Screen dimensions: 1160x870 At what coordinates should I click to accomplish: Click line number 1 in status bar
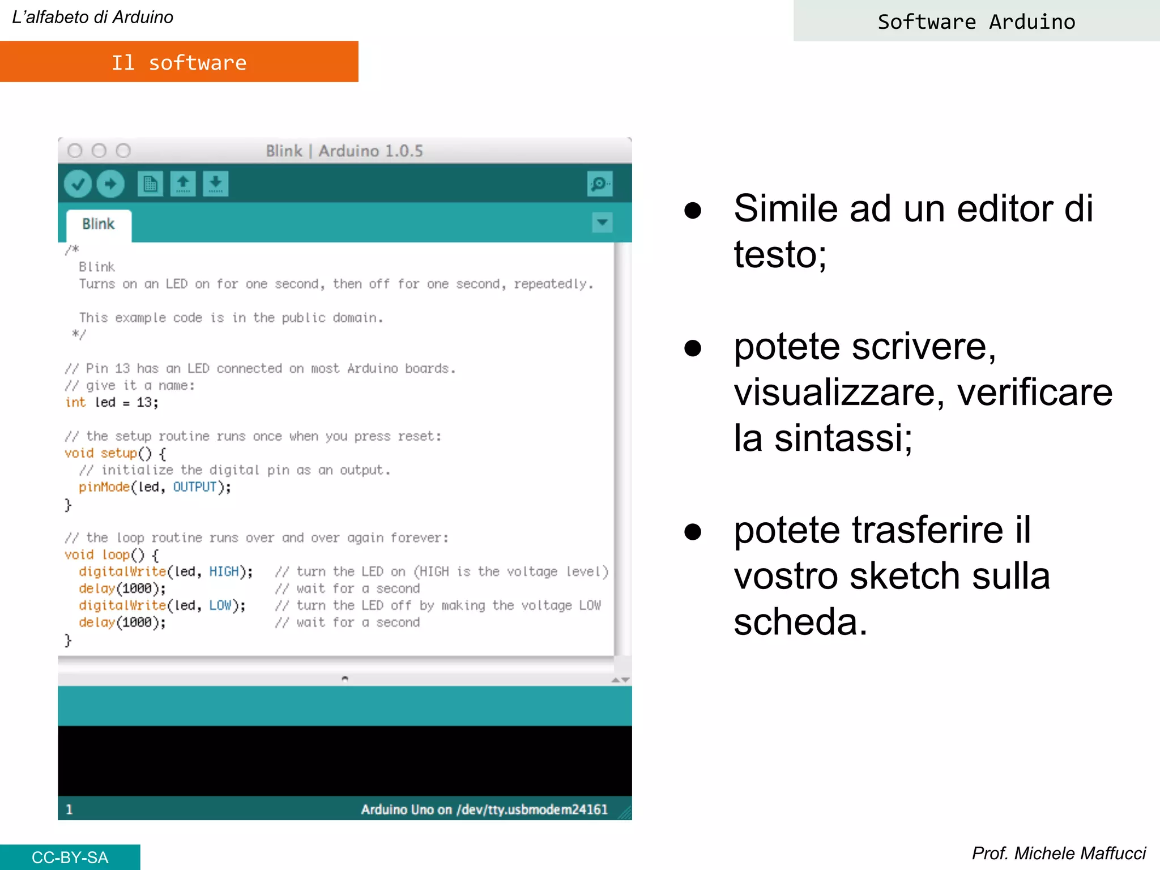pyautogui.click(x=69, y=809)
